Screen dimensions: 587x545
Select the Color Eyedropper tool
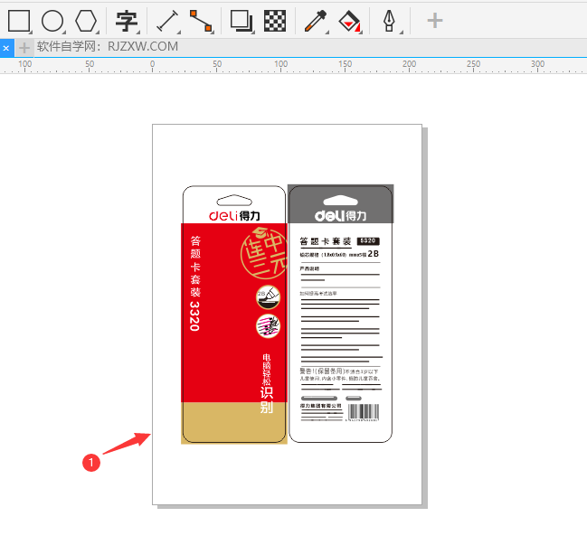click(x=316, y=21)
